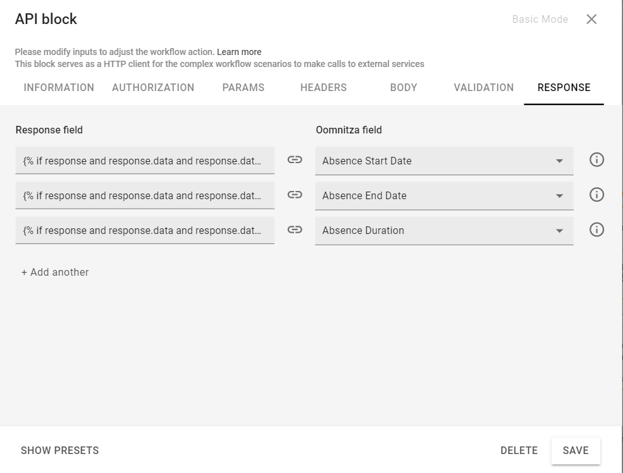This screenshot has width=623, height=473.
Task: Close the API block dialog
Action: [592, 19]
